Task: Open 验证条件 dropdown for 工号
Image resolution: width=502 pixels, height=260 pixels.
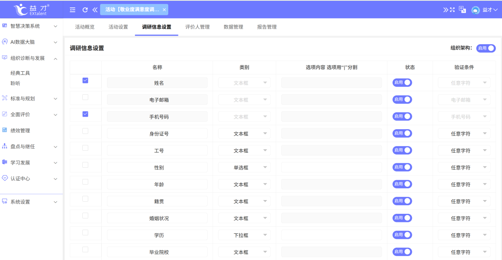Action: coord(464,150)
